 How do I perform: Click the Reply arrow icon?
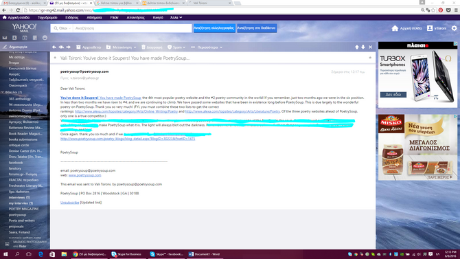54,47
